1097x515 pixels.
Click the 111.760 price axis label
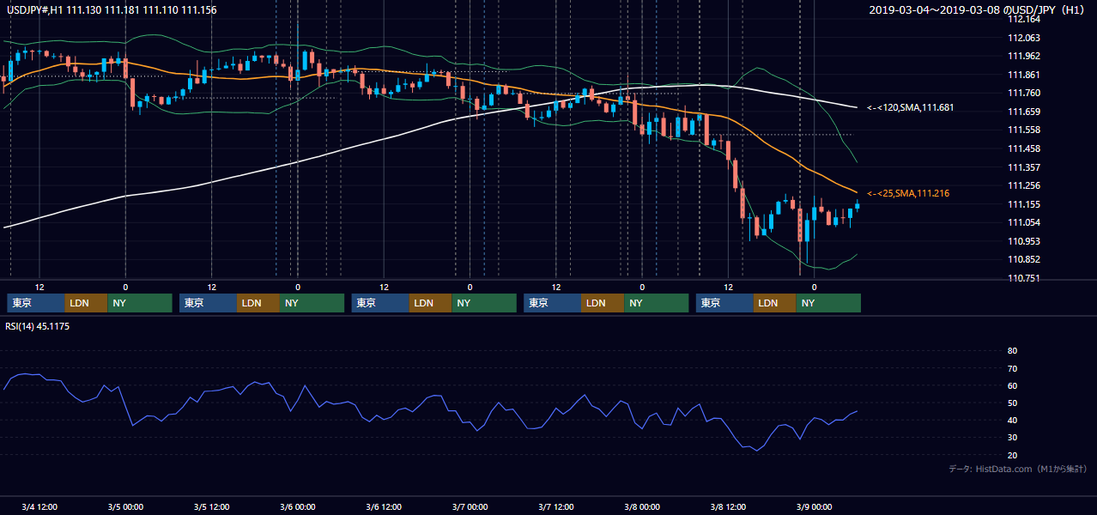[x=1023, y=93]
